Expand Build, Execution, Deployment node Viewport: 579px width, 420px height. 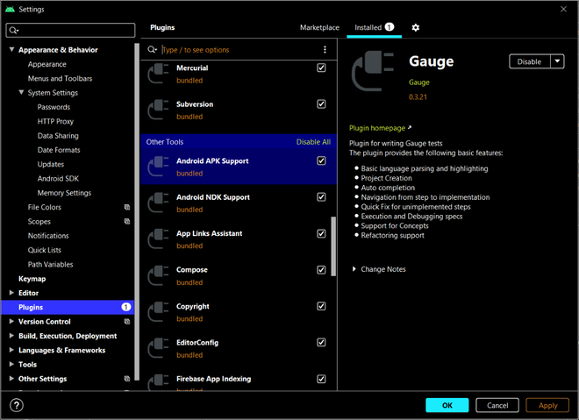tap(11, 336)
